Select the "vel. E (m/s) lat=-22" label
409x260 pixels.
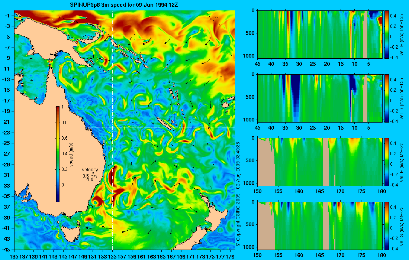(x=402, y=162)
